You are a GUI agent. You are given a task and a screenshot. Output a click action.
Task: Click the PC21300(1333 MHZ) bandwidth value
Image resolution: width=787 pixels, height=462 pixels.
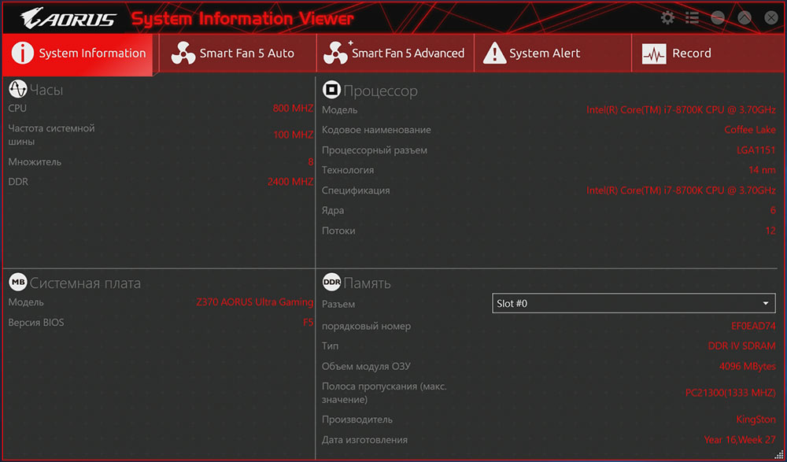pos(730,393)
